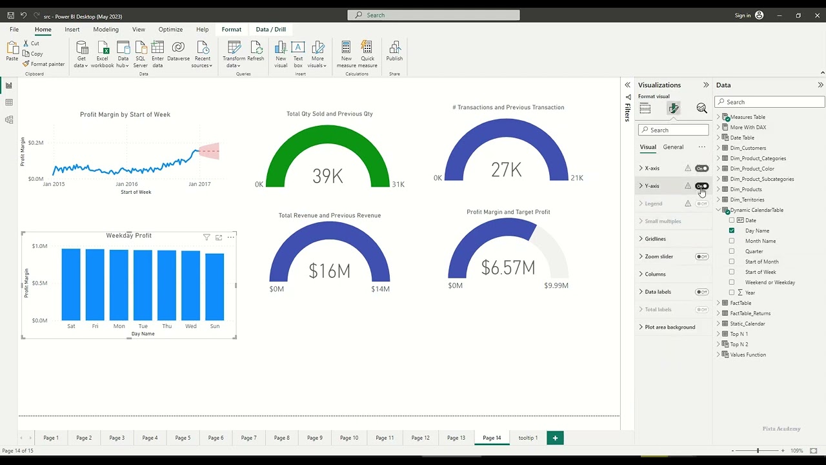The image size is (826, 465).
Task: Add new page with plus button
Action: [x=555, y=438]
